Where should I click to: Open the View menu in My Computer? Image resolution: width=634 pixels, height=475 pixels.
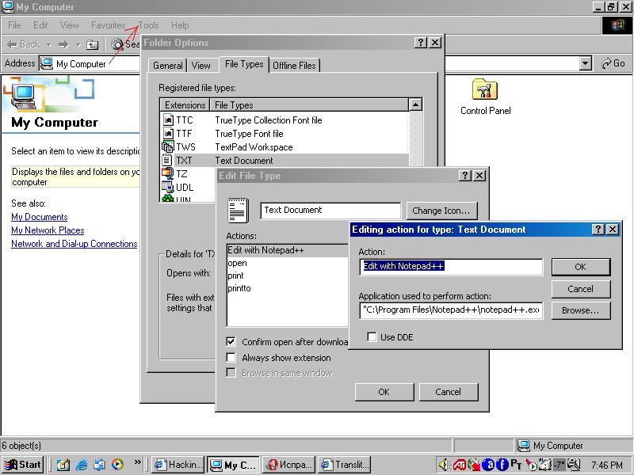[69, 25]
